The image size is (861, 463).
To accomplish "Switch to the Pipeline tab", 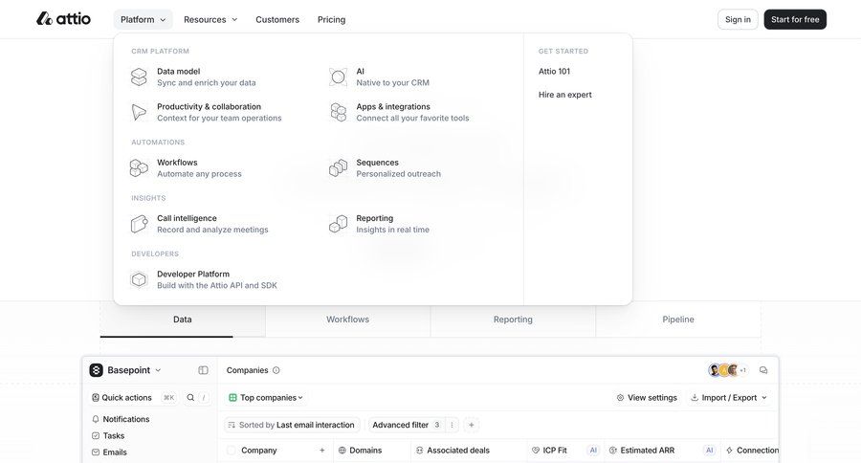I will tap(678, 320).
